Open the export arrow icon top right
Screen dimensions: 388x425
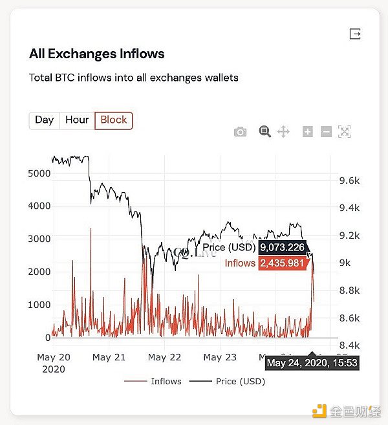[355, 34]
